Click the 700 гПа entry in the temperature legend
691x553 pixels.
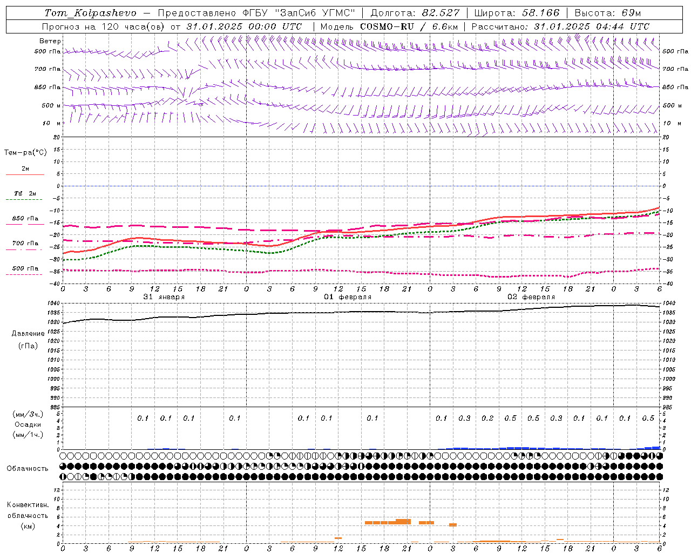tap(25, 244)
